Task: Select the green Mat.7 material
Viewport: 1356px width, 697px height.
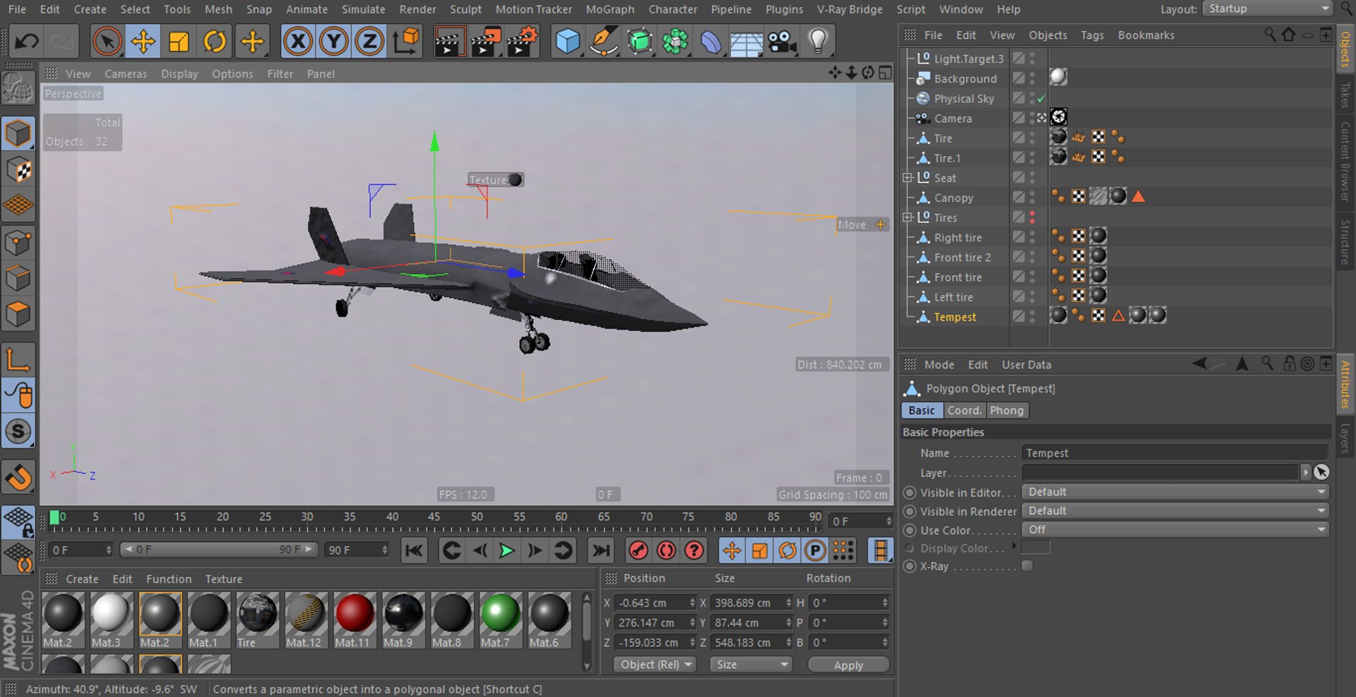Action: point(500,620)
